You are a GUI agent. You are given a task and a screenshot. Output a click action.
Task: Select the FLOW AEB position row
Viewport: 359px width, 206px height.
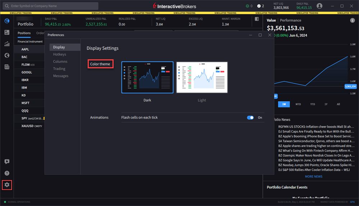(29, 65)
